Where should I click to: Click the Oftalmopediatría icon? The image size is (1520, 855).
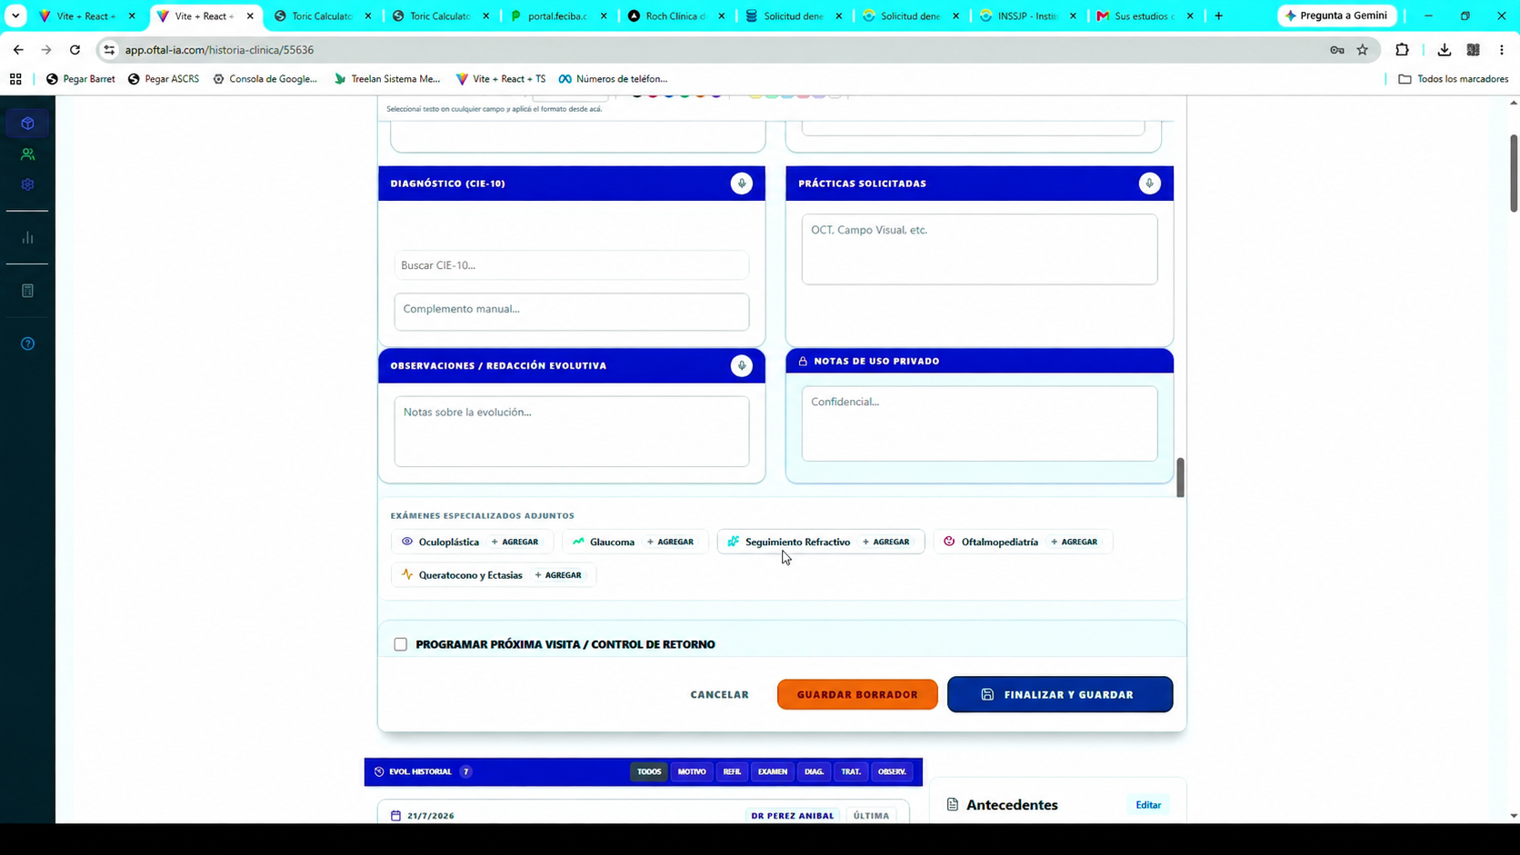click(x=949, y=542)
